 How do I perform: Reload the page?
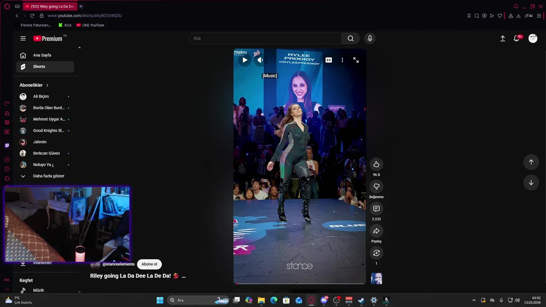32,16
